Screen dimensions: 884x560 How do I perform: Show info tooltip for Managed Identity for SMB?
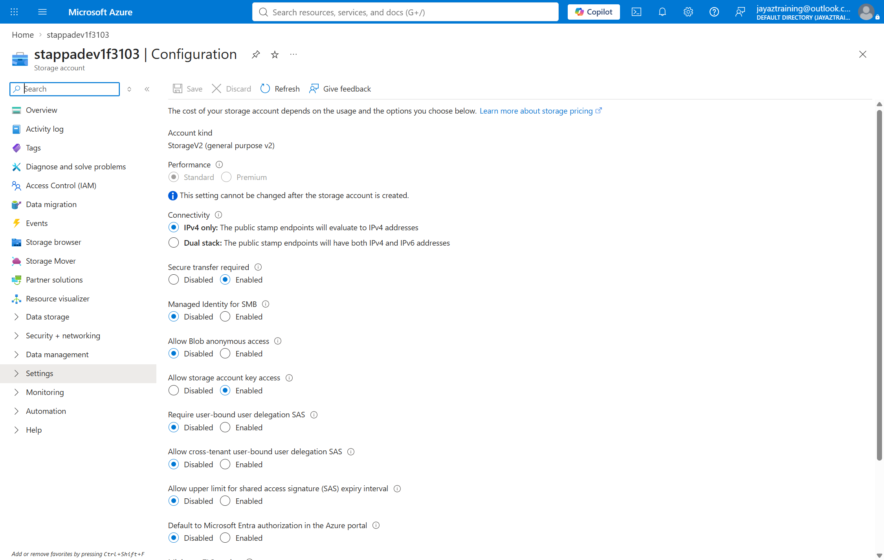(x=266, y=304)
